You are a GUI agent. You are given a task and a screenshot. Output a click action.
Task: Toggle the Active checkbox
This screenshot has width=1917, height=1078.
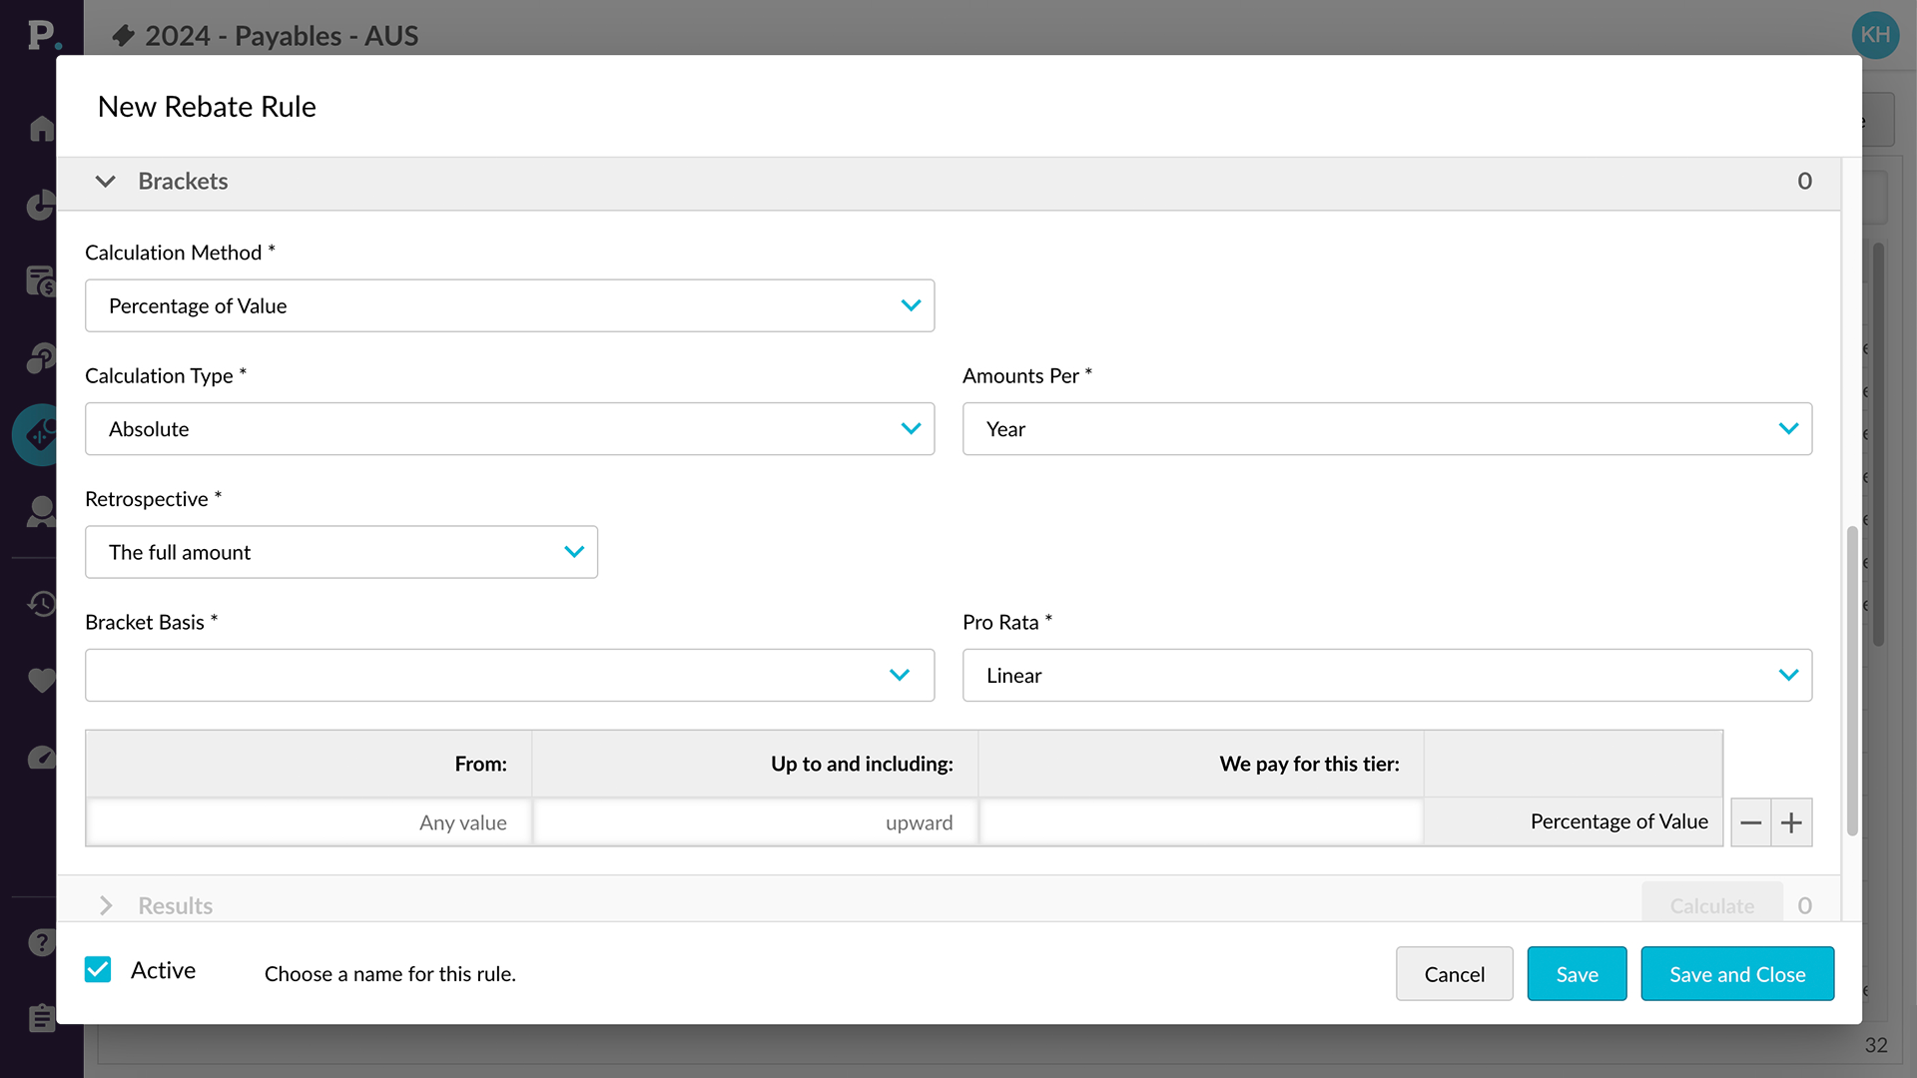pyautogui.click(x=98, y=970)
